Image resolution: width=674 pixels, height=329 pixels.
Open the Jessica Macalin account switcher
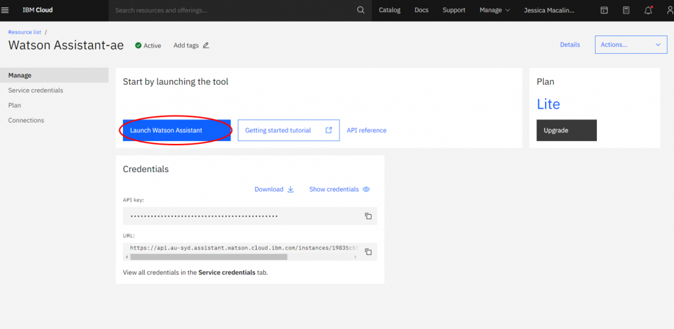[x=549, y=11]
